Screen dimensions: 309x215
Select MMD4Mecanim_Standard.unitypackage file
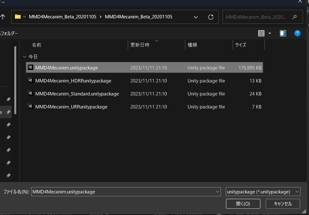click(144, 94)
